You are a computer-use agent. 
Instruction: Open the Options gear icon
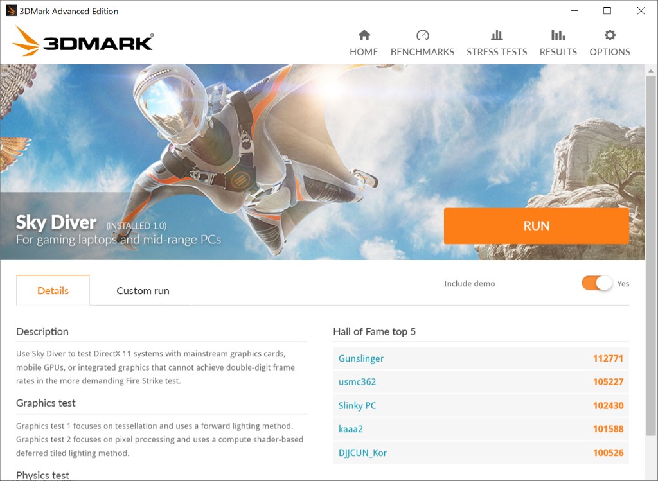[610, 35]
